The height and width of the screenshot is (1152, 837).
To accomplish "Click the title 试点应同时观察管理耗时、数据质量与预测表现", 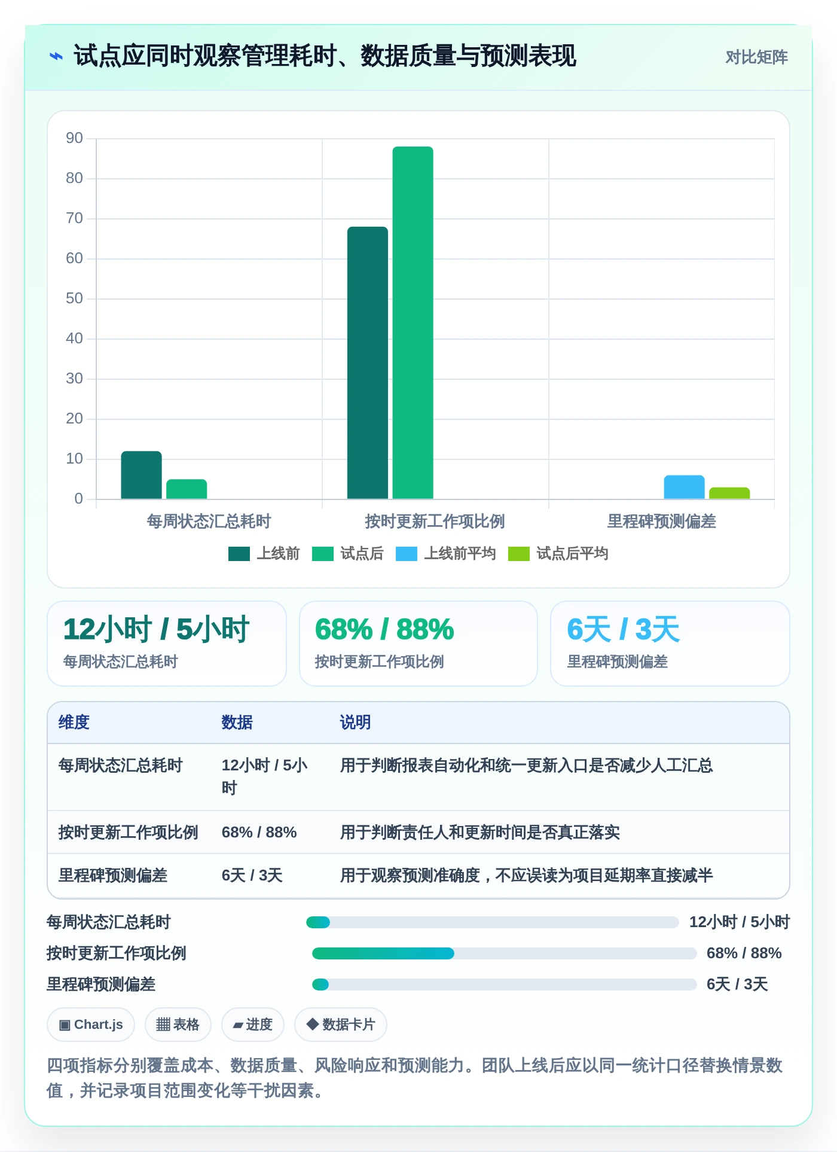I will pos(325,56).
